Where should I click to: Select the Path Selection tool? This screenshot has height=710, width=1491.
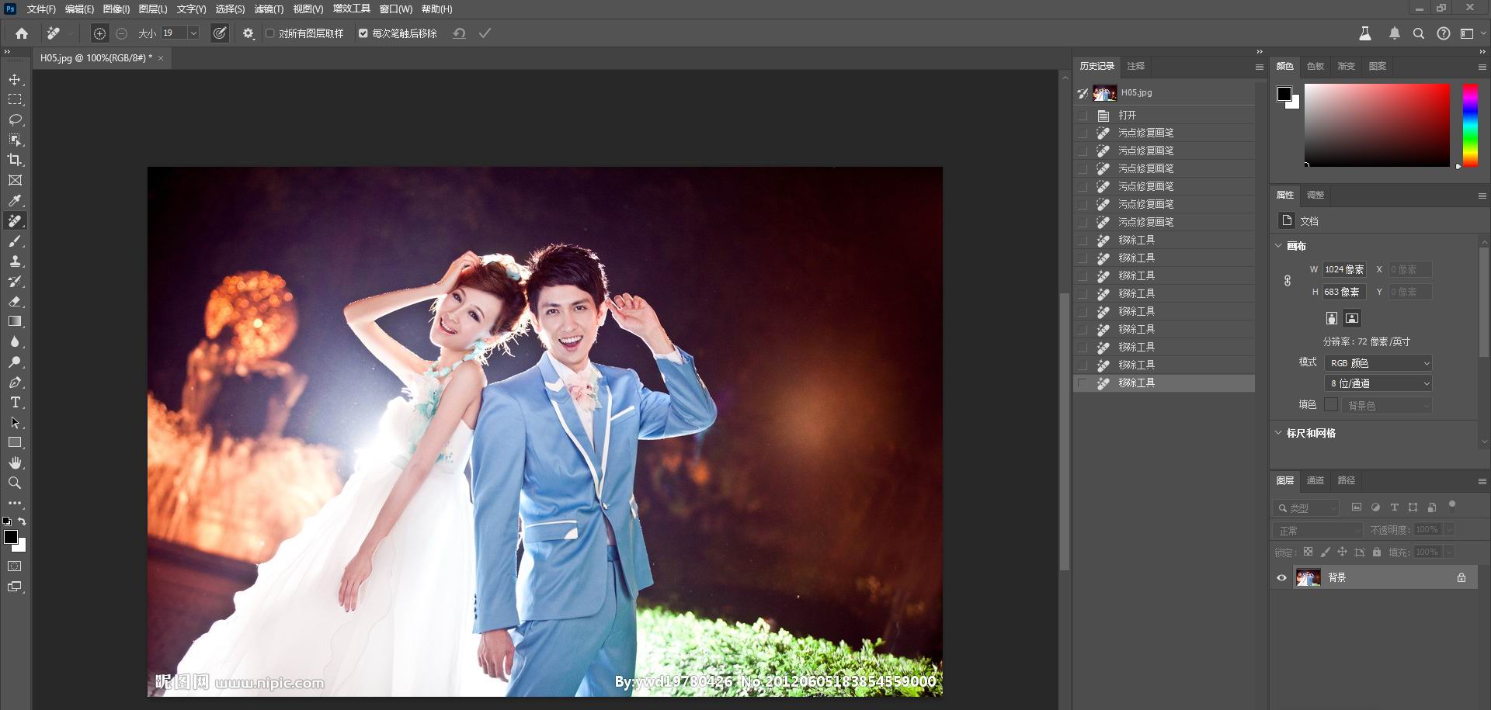(15, 422)
